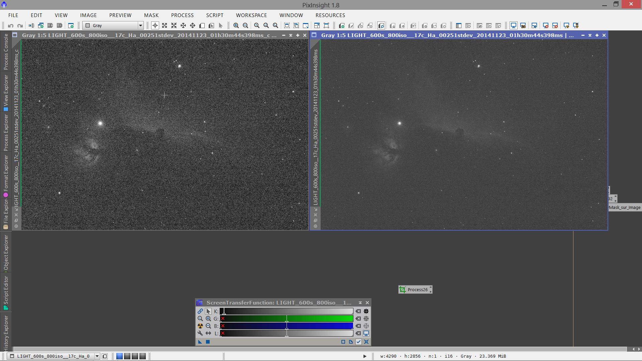Open the PROCESS menu

pos(182,15)
